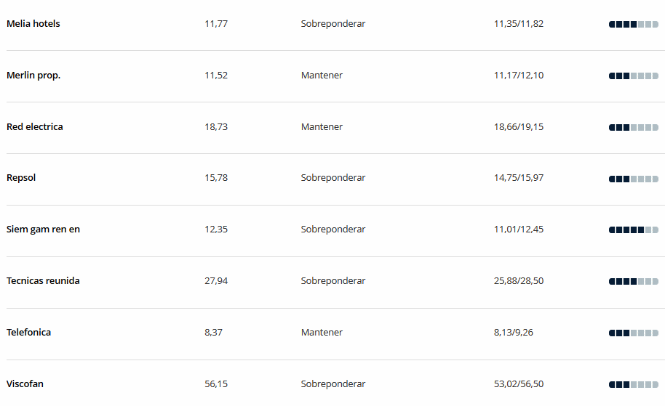Click Siem gam ren en rating bar
Viewport: 665px width, 406px height.
point(634,230)
